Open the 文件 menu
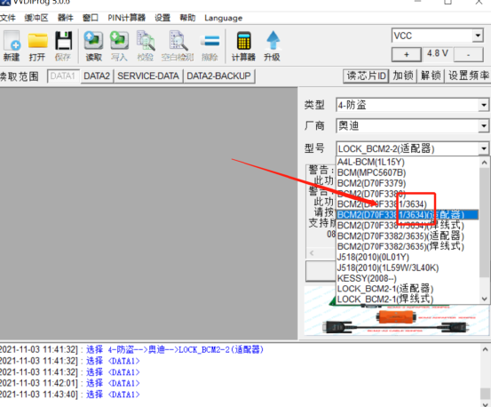Viewport: 491px width, 407px height. [7, 18]
